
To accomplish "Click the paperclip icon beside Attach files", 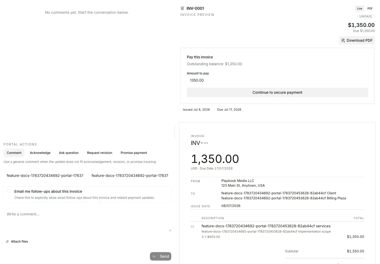I will pyautogui.click(x=7, y=242).
